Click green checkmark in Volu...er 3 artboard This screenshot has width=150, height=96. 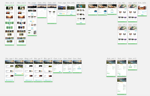pos(112,10)
